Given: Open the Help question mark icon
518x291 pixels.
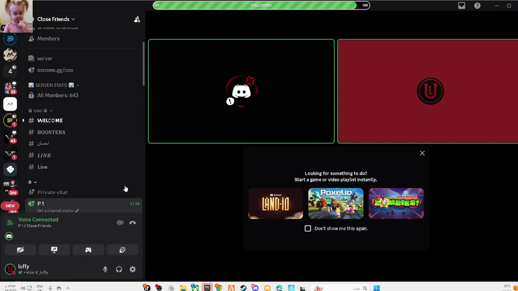Looking at the screenshot, I should [477, 6].
